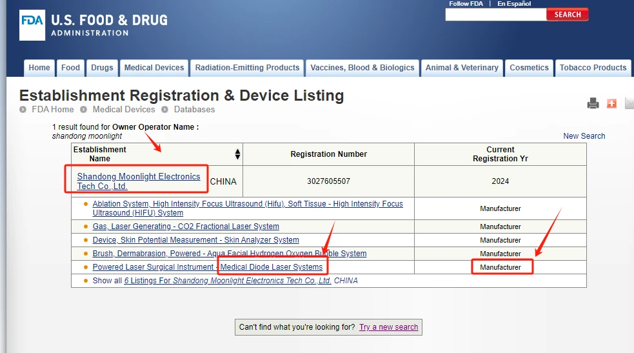Click Current Registration Yr column header
This screenshot has height=353, width=634.
[x=500, y=154]
